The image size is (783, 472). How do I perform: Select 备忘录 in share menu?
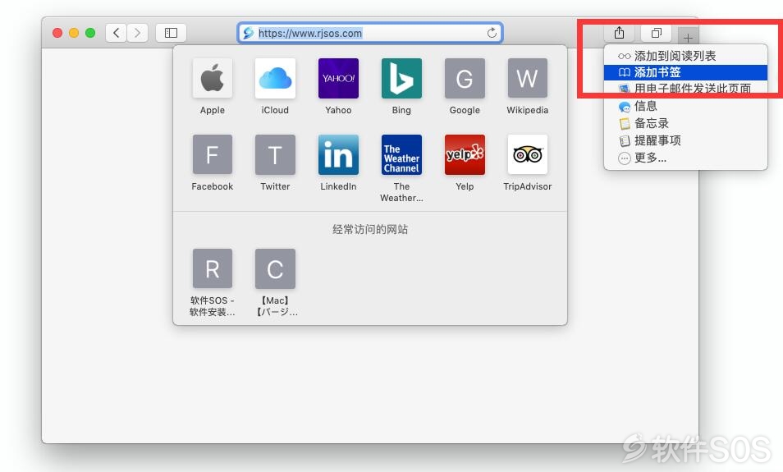(x=685, y=123)
